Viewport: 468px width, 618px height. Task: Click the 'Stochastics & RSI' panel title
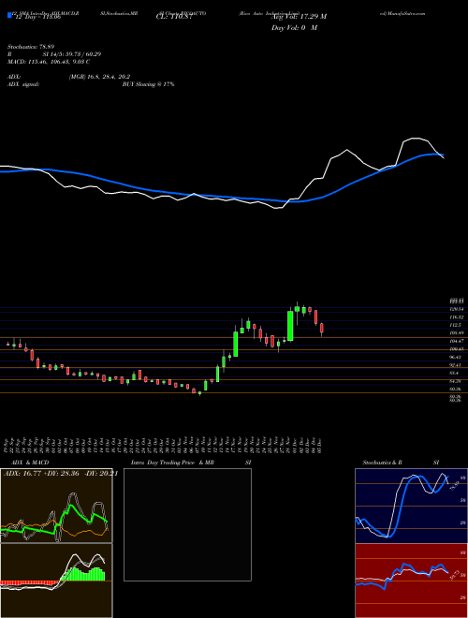(x=401, y=463)
